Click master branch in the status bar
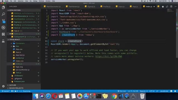This screenshot has height=100, width=178. 6,91
